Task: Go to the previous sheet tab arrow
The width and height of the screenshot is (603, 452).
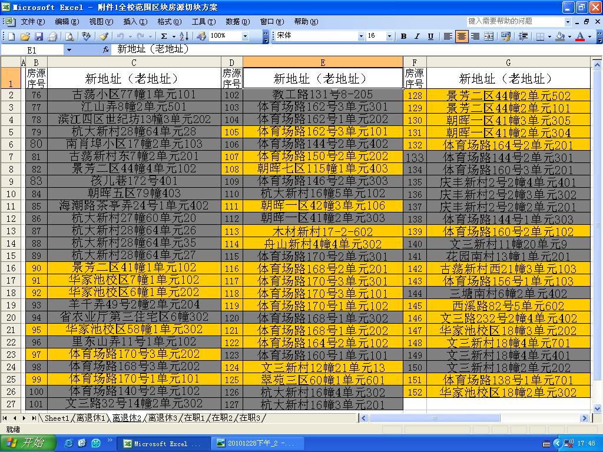Action: point(15,418)
